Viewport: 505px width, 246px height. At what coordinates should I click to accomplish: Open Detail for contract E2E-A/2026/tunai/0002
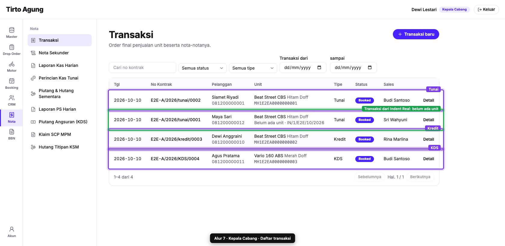(429, 100)
